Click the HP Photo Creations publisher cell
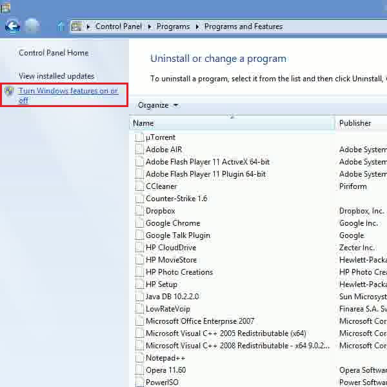The height and width of the screenshot is (387, 387). click(363, 272)
